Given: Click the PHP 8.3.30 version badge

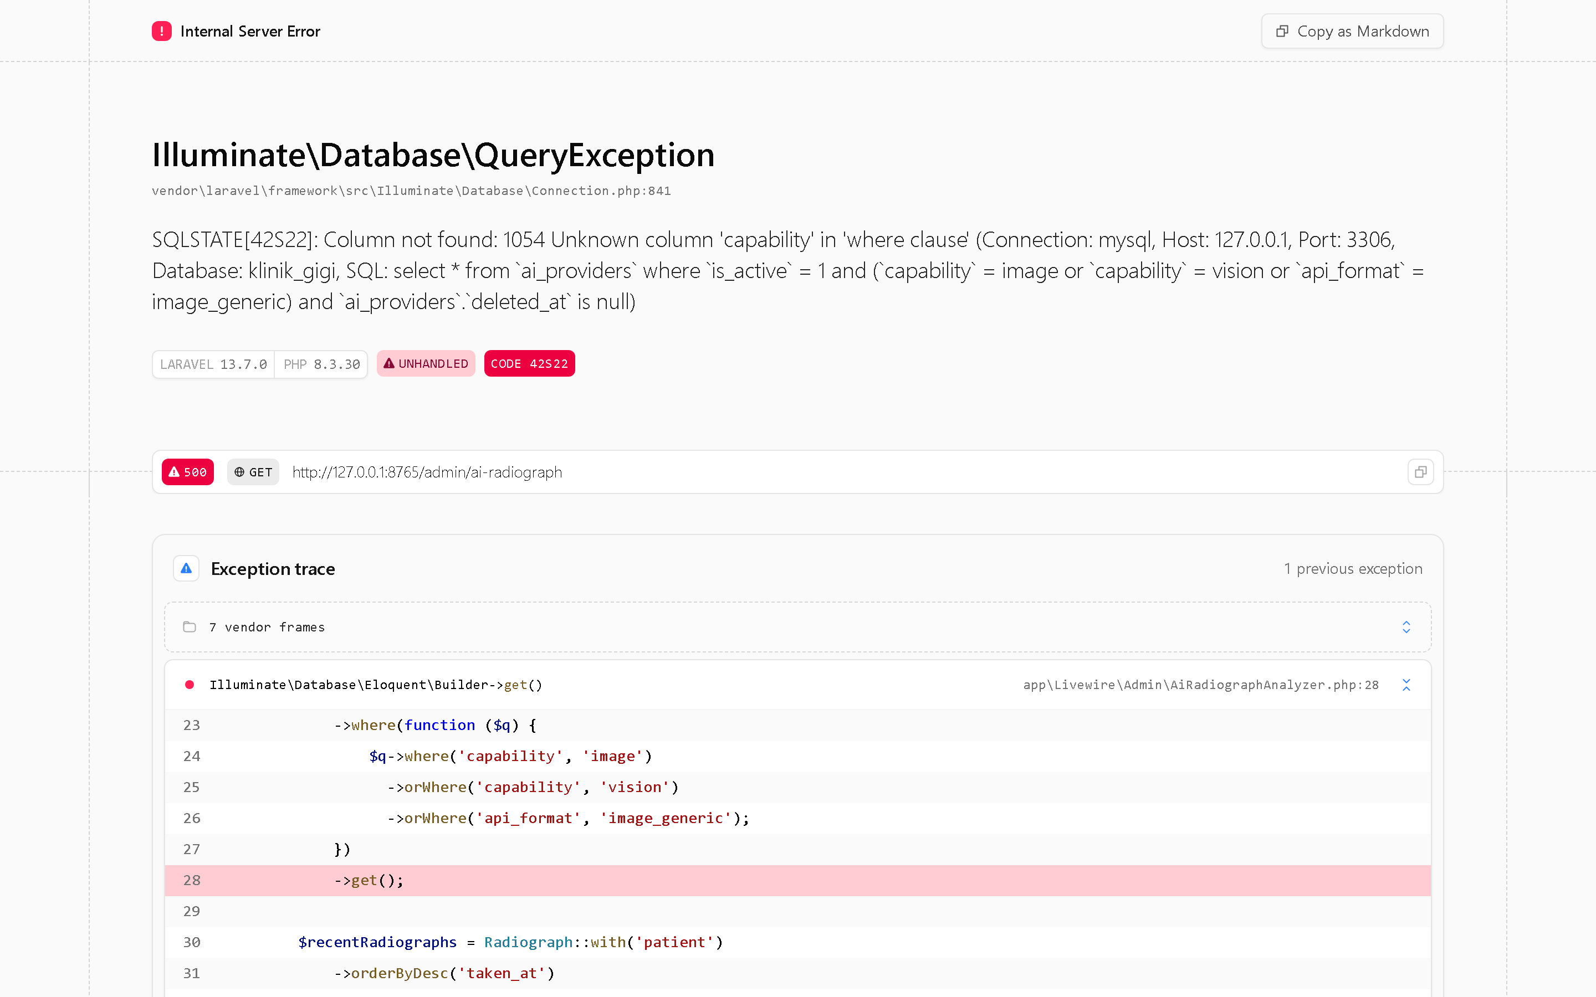Looking at the screenshot, I should click(x=321, y=364).
